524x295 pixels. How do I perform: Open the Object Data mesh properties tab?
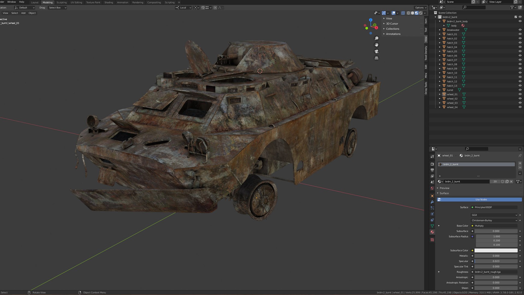432,226
